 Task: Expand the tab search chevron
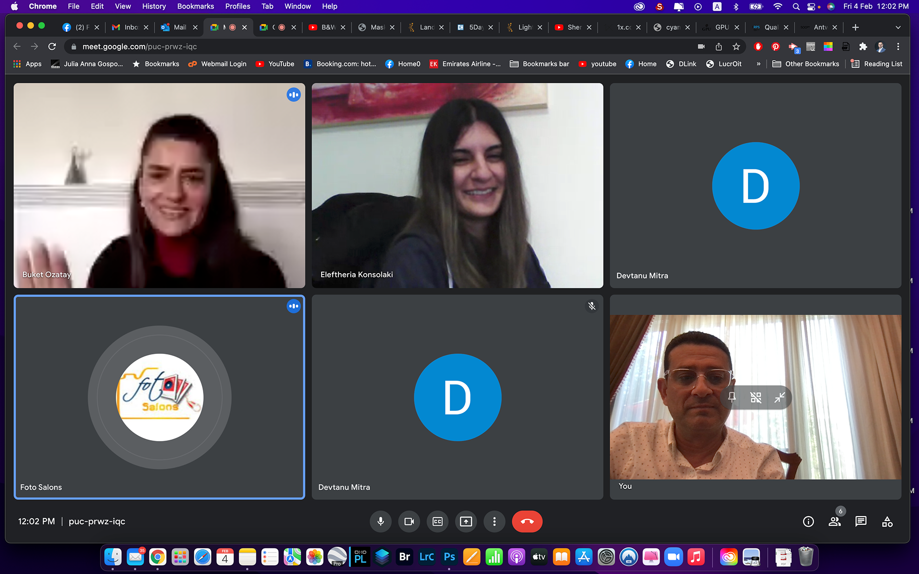(898, 27)
